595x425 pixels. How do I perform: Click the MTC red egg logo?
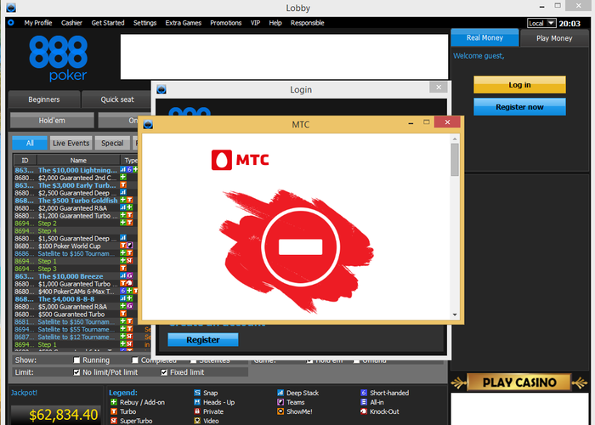pyautogui.click(x=222, y=160)
